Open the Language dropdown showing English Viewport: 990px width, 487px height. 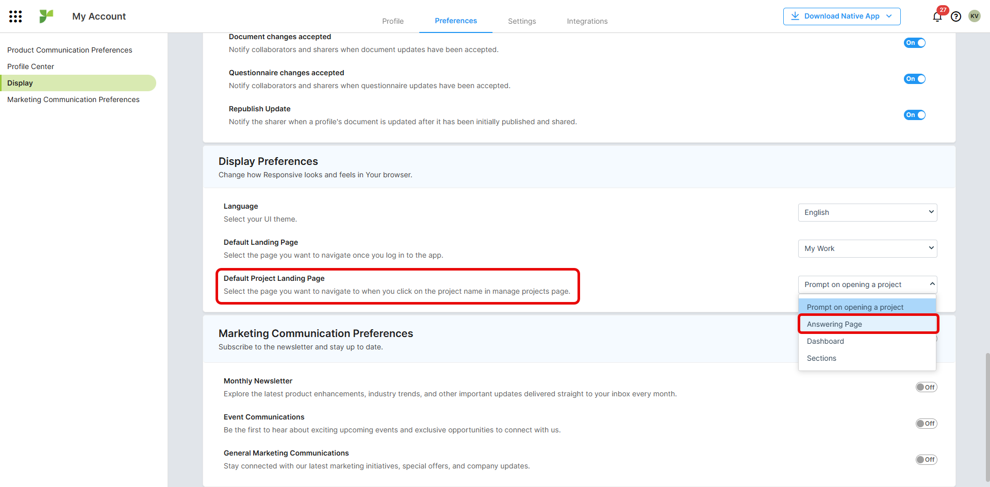(x=867, y=212)
